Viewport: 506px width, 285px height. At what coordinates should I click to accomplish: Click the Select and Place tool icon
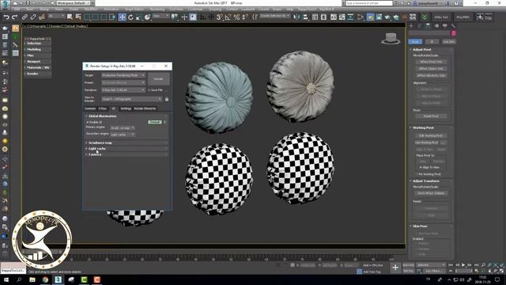(148, 17)
